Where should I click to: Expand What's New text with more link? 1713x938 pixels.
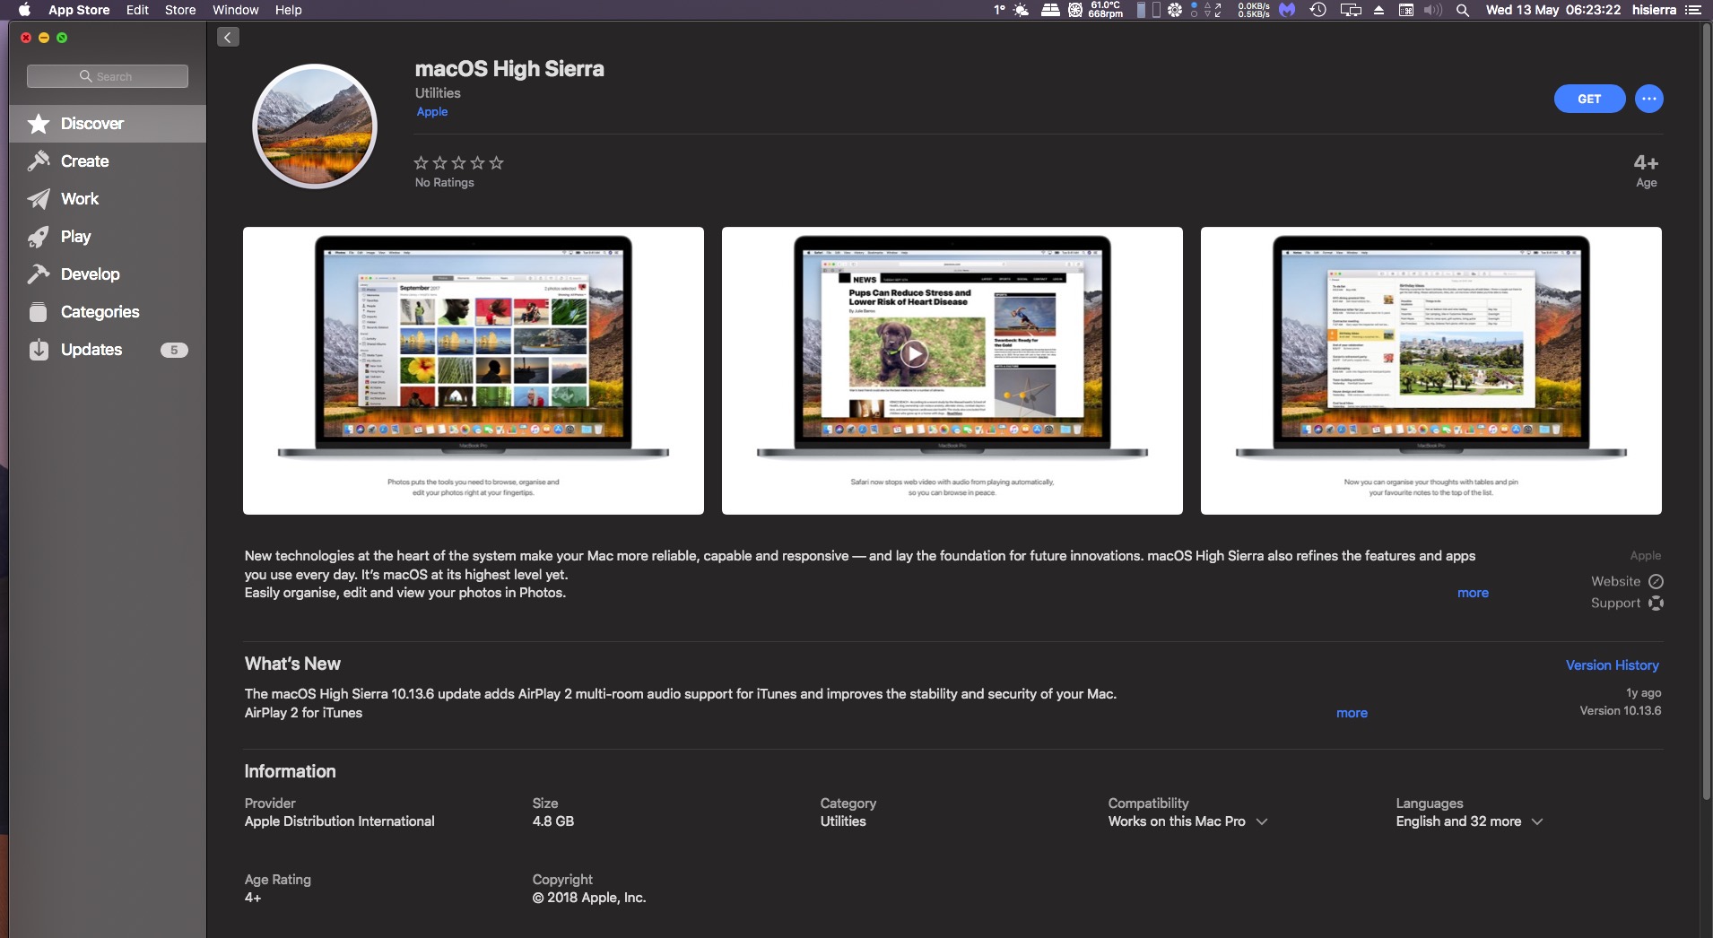pos(1352,713)
